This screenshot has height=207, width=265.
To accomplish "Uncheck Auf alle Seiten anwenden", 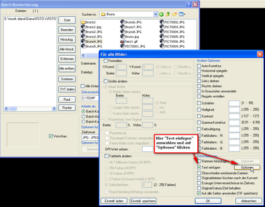I will point(199,193).
